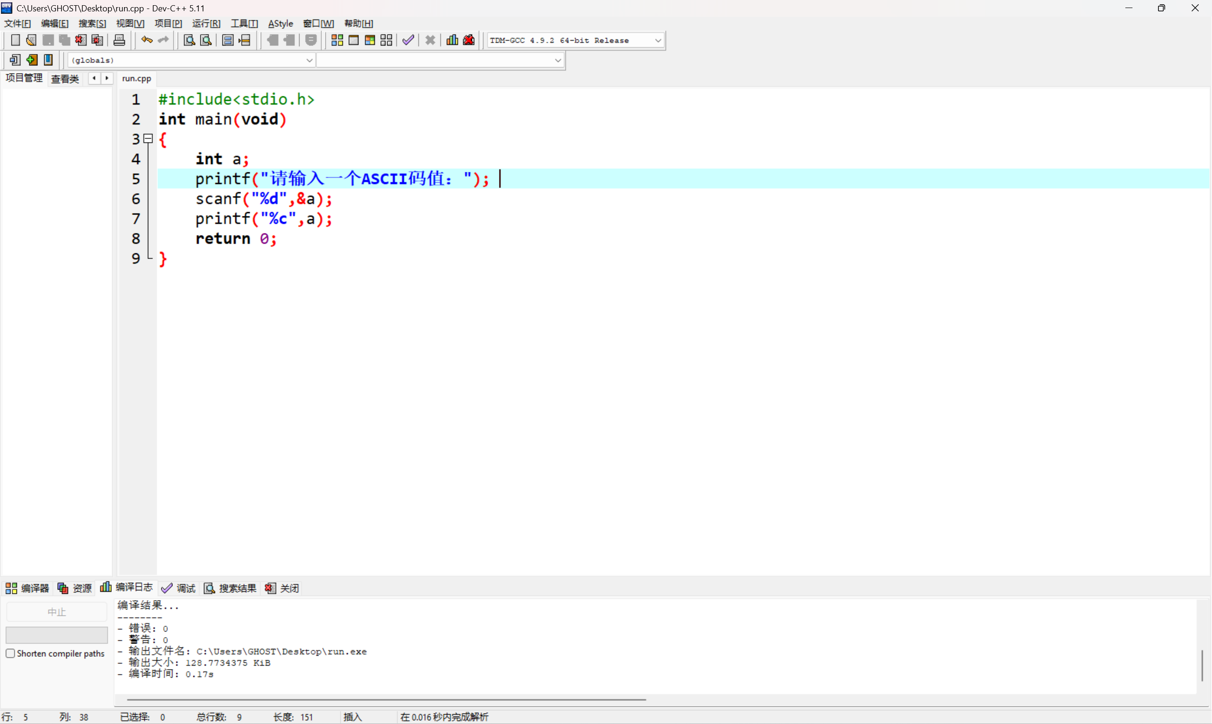Enable Shorten compiler paths checkbox
Screen dimensions: 1212x724
10,653
